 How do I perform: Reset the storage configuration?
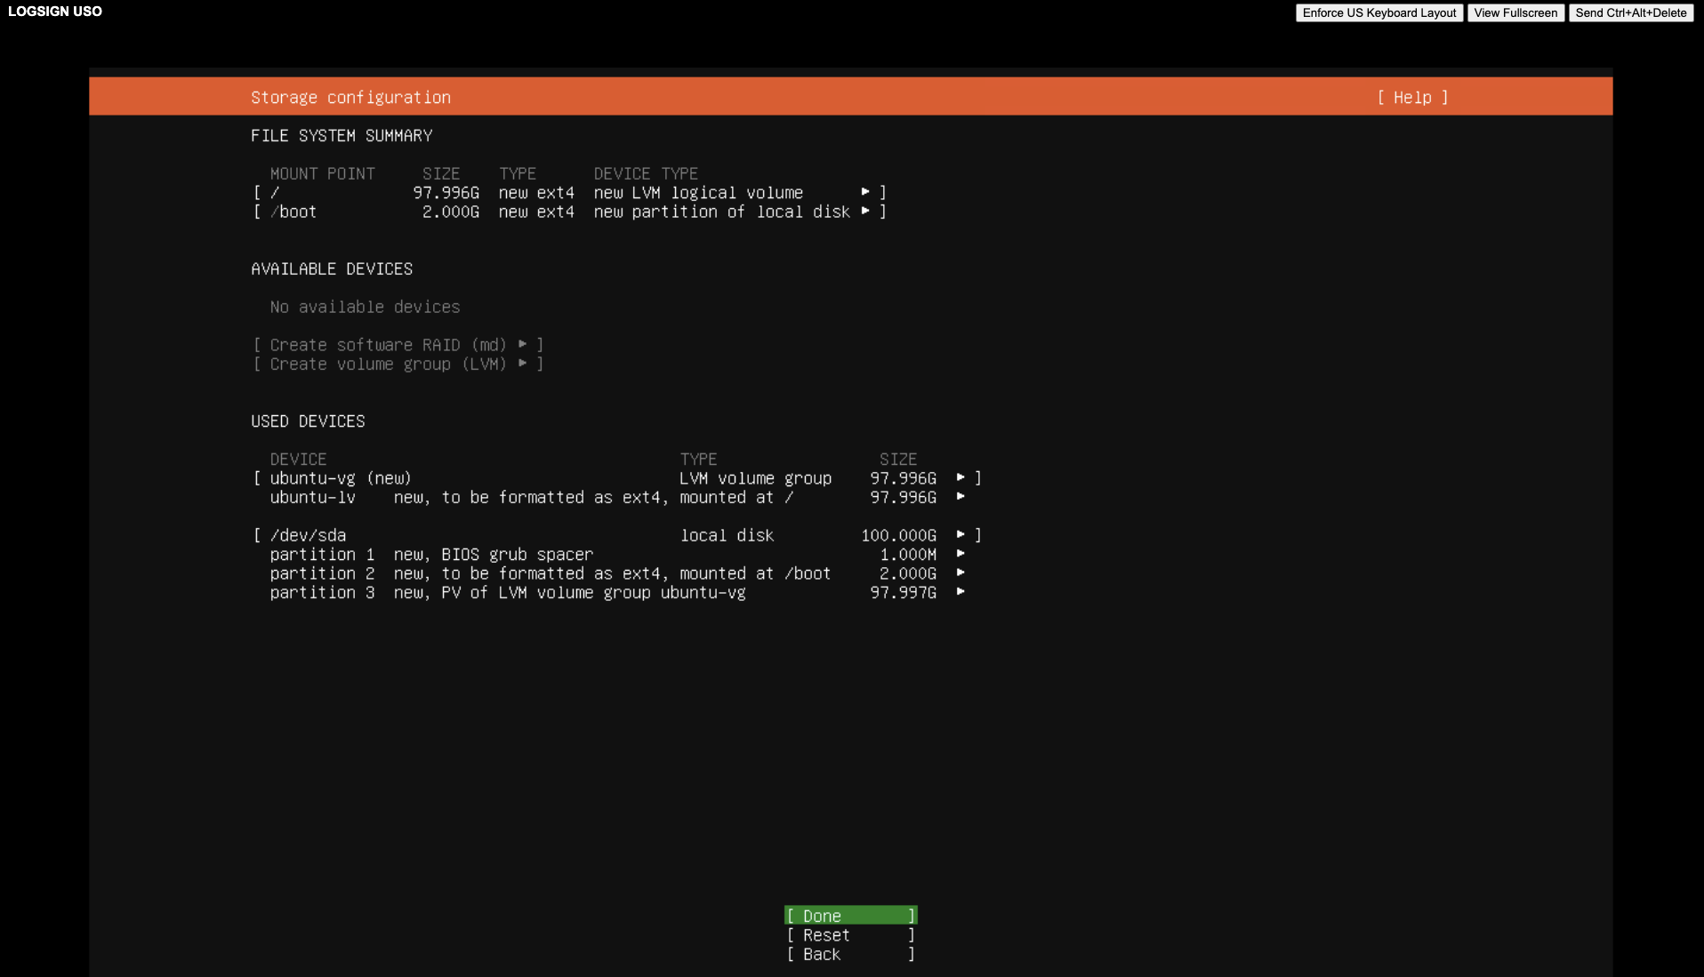[851, 935]
